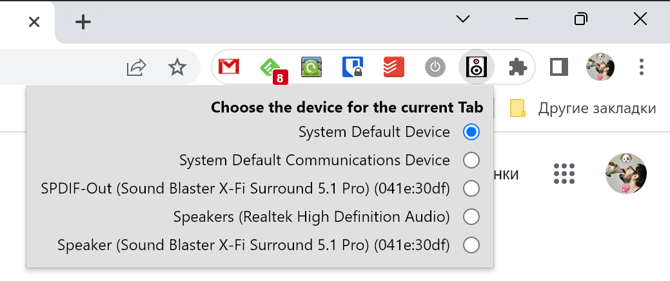Open the Gmail extension icon
The height and width of the screenshot is (281, 670).
(x=229, y=67)
